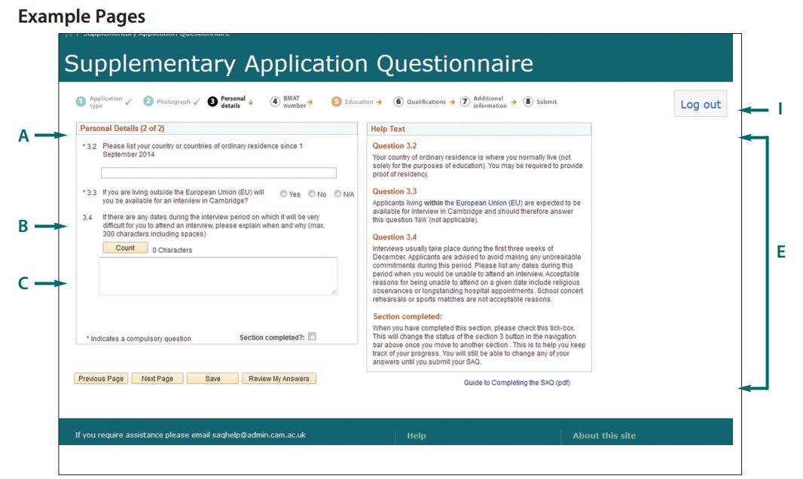The height and width of the screenshot is (479, 803).
Task: Select No for interview availability in Cambridge
Action: click(x=312, y=194)
